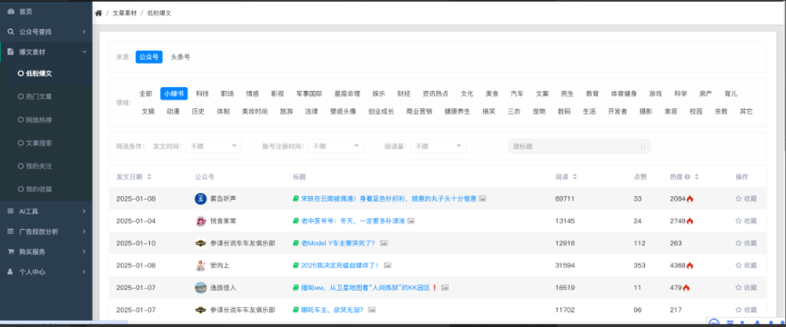Select the 全部 category tab
Screen dimensions: 786x327
(146, 94)
